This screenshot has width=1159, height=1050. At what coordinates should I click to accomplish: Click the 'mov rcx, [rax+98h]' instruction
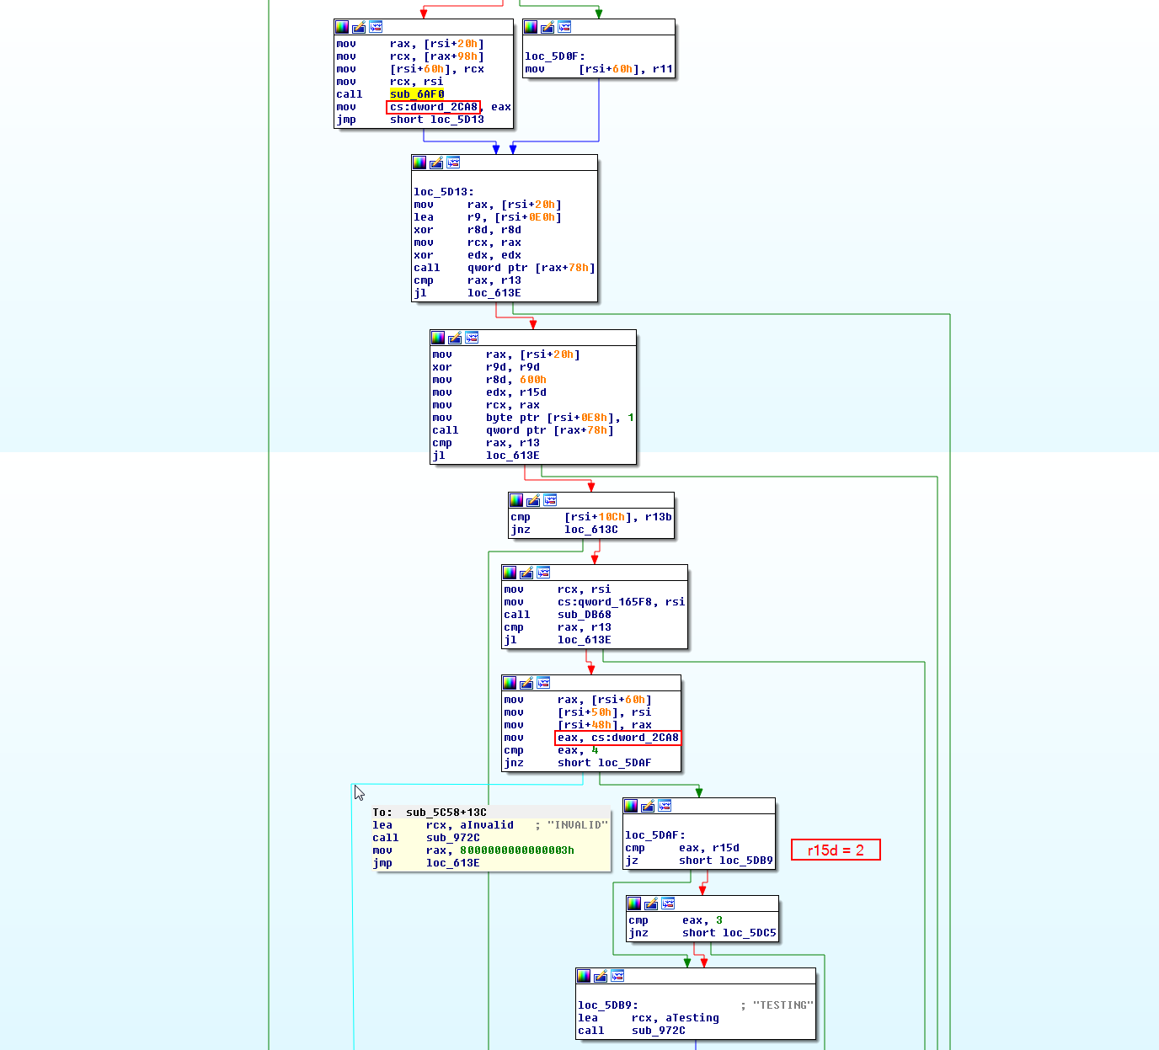410,56
